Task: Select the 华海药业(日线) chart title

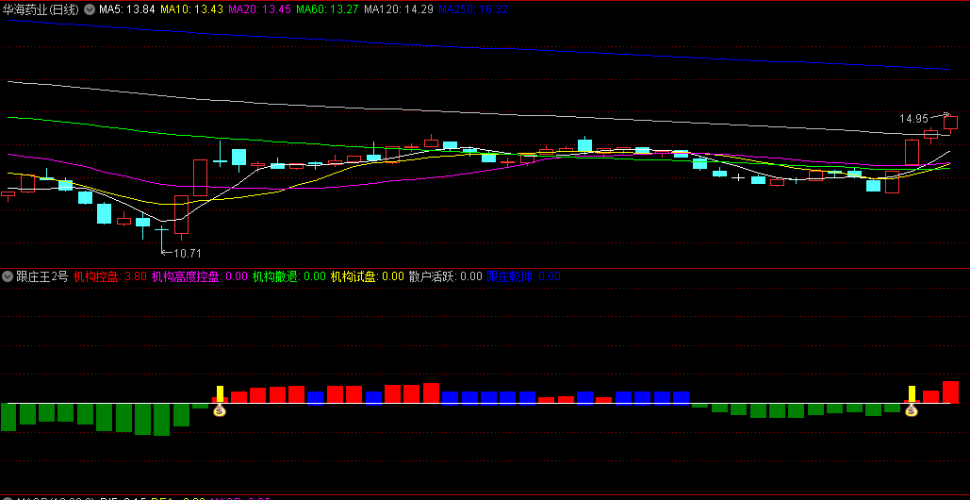Action: point(41,9)
